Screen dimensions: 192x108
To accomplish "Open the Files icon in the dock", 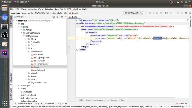I will (x=4, y=9).
